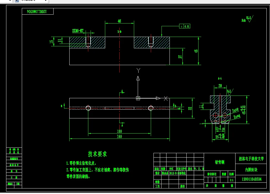Select the 2xΦ8 hole callout
The height and width of the screenshot is (194, 270).
pyautogui.click(x=235, y=110)
